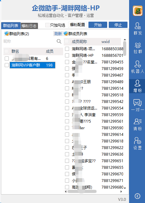
Task: Switch to the 群组列表 tab
Action: coord(11,25)
